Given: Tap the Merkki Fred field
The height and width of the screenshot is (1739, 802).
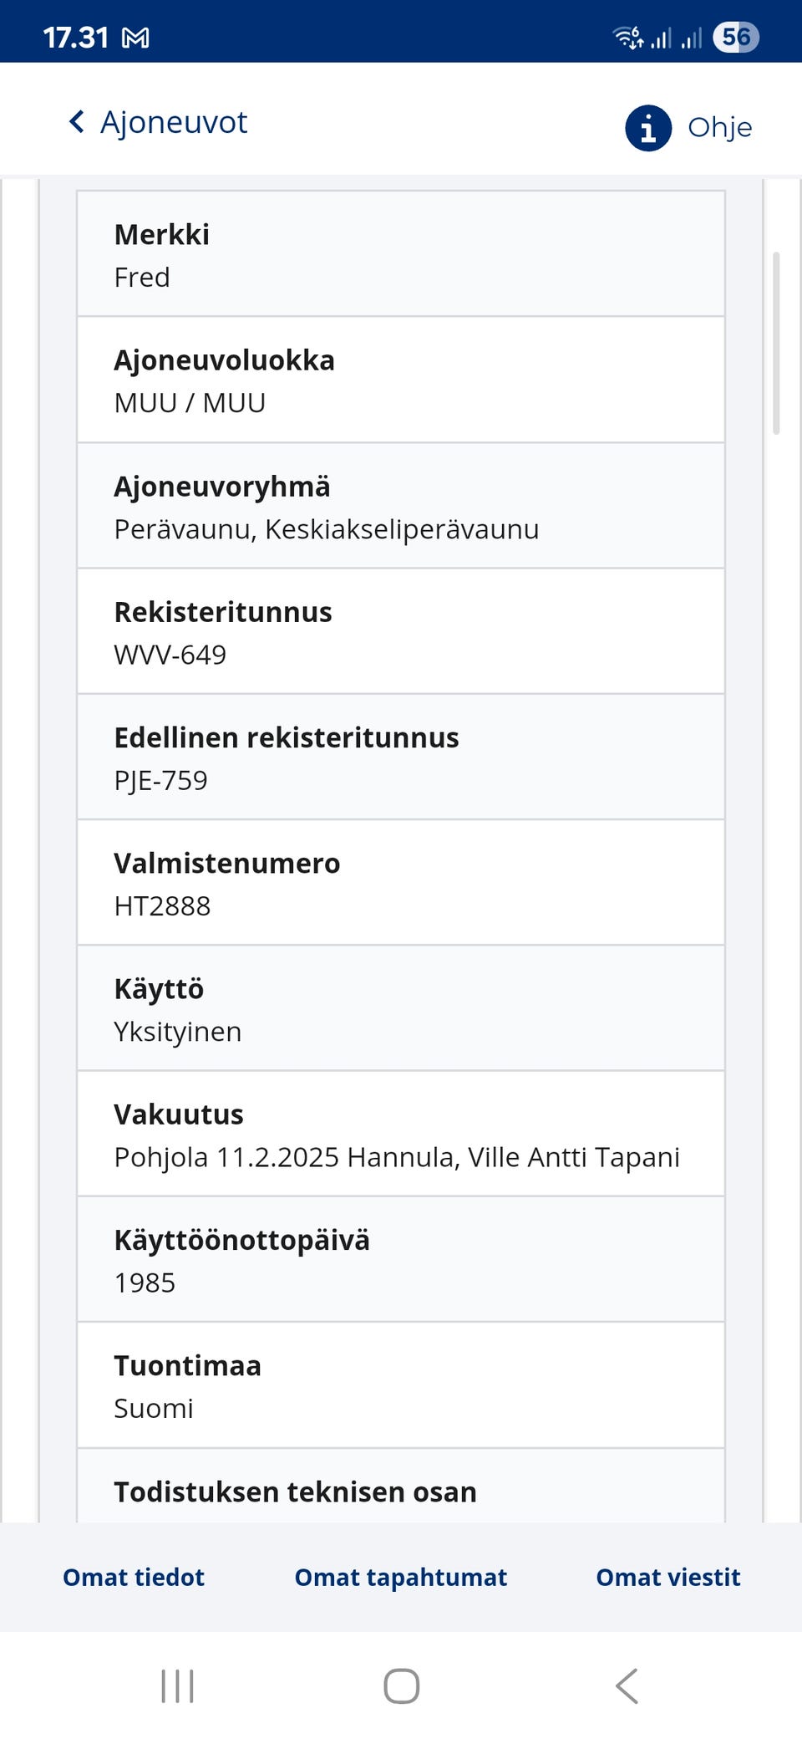Looking at the screenshot, I should [400, 253].
